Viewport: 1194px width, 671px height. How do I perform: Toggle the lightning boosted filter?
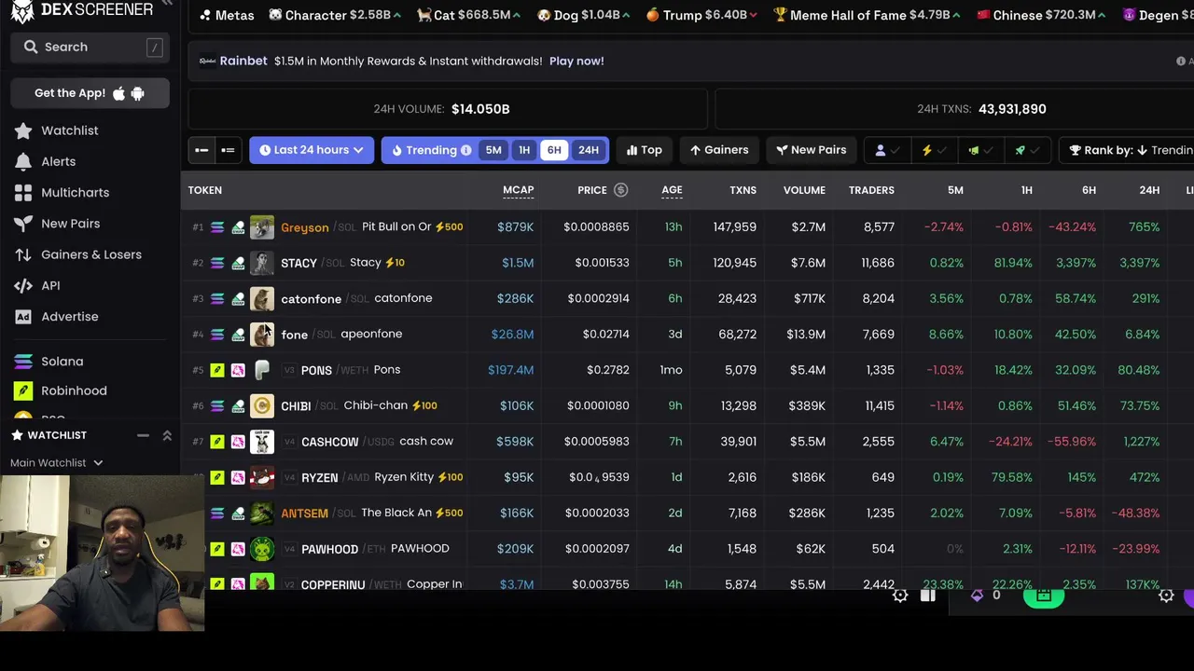tap(934, 150)
